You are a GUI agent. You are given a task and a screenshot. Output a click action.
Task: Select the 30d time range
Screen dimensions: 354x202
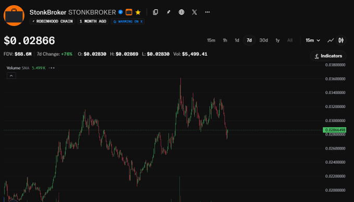click(263, 41)
